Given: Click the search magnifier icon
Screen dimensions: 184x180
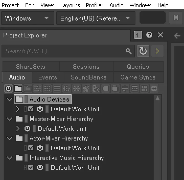Looking at the screenshot, I should (x=129, y=51).
